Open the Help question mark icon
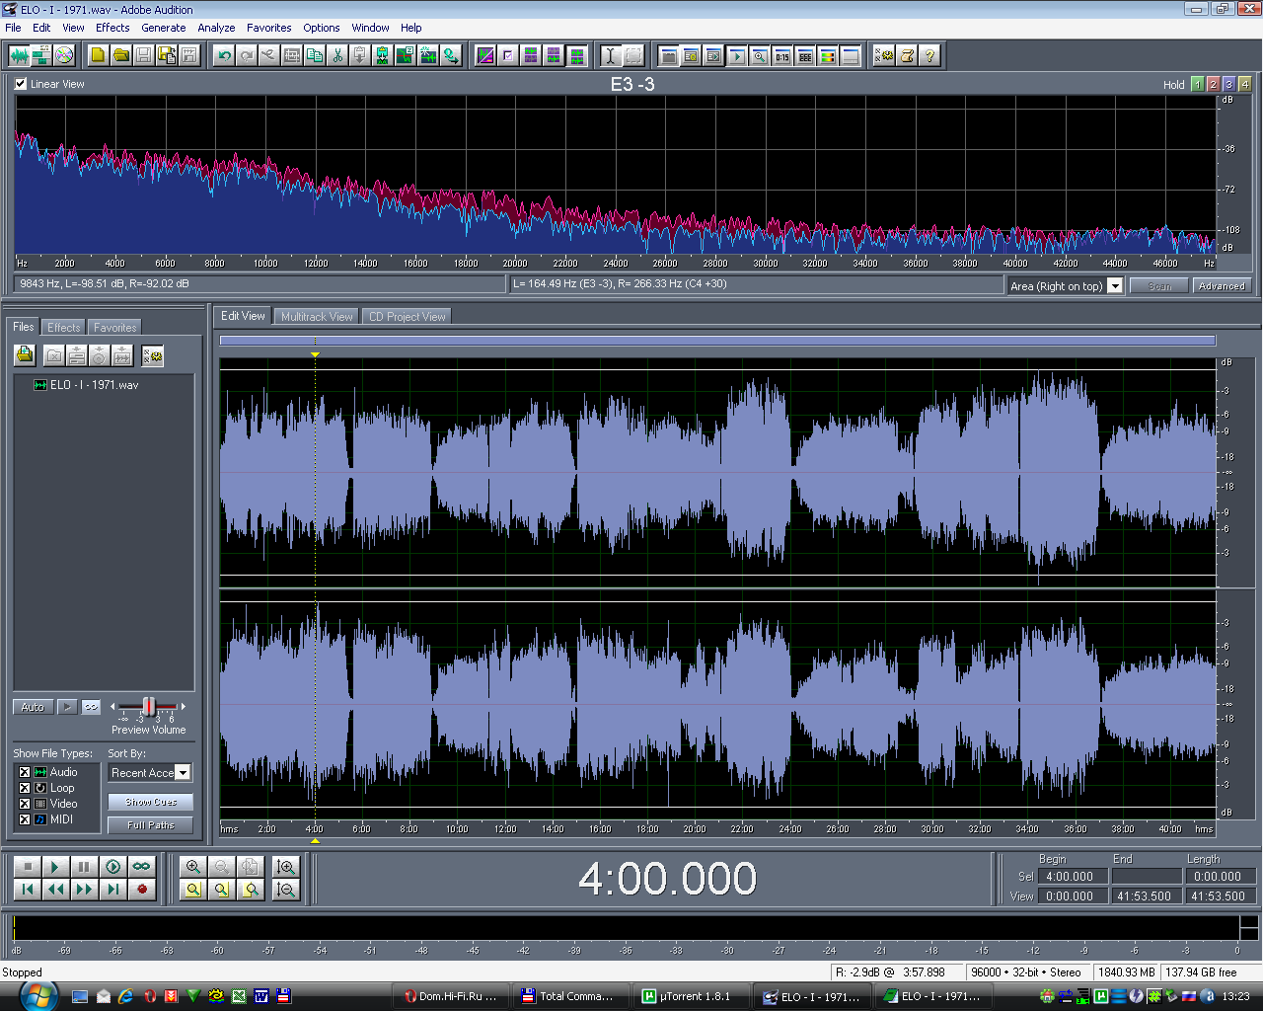1263x1011 pixels. click(x=929, y=56)
